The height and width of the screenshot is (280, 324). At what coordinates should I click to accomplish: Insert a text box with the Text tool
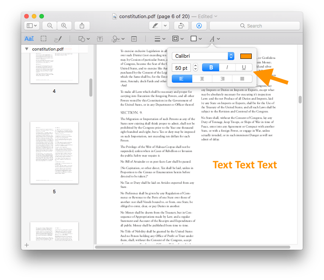click(100, 38)
